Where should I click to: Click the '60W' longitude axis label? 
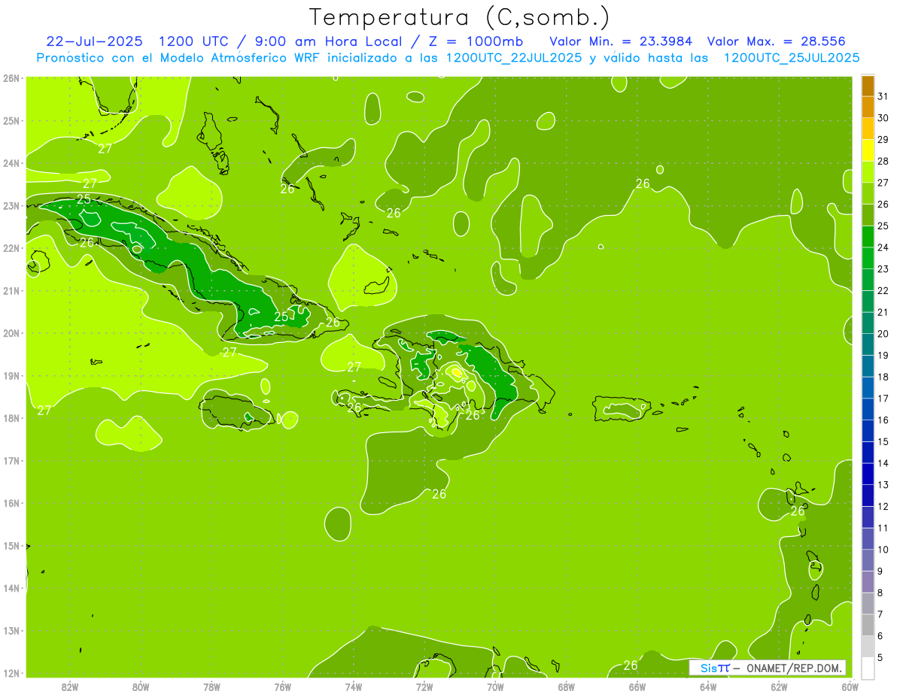point(850,686)
